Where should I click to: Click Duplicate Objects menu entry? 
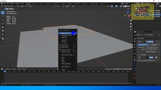pos(68,50)
